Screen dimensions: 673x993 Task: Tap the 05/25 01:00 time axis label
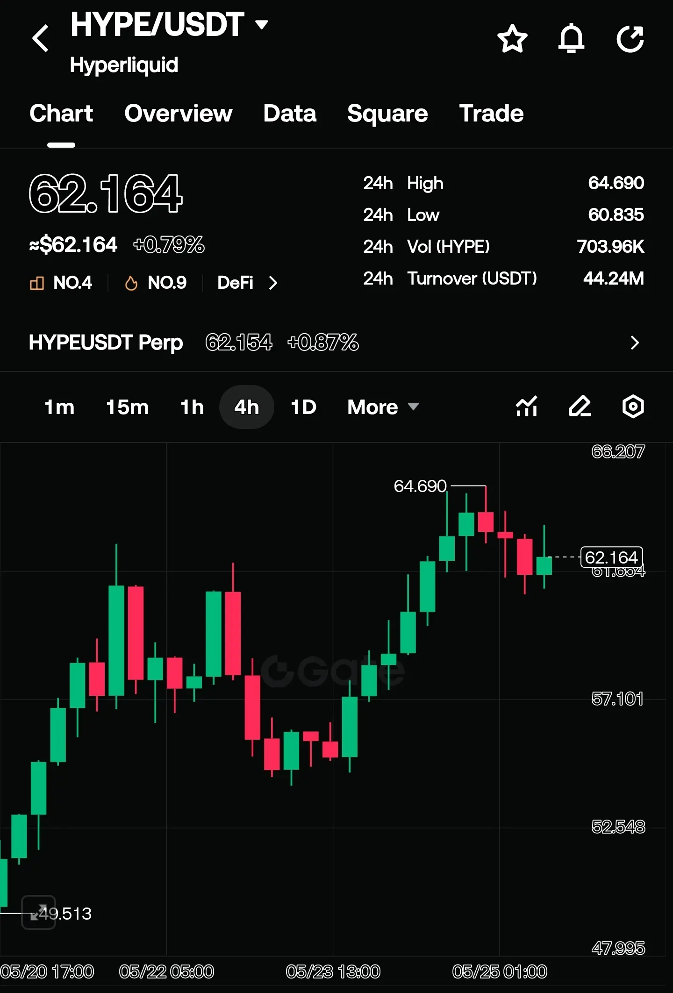click(500, 972)
